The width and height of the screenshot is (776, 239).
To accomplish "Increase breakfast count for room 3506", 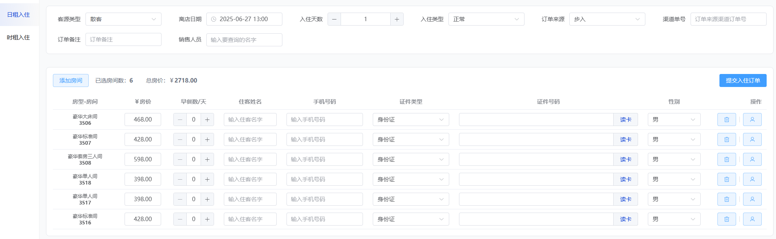I will pos(207,119).
